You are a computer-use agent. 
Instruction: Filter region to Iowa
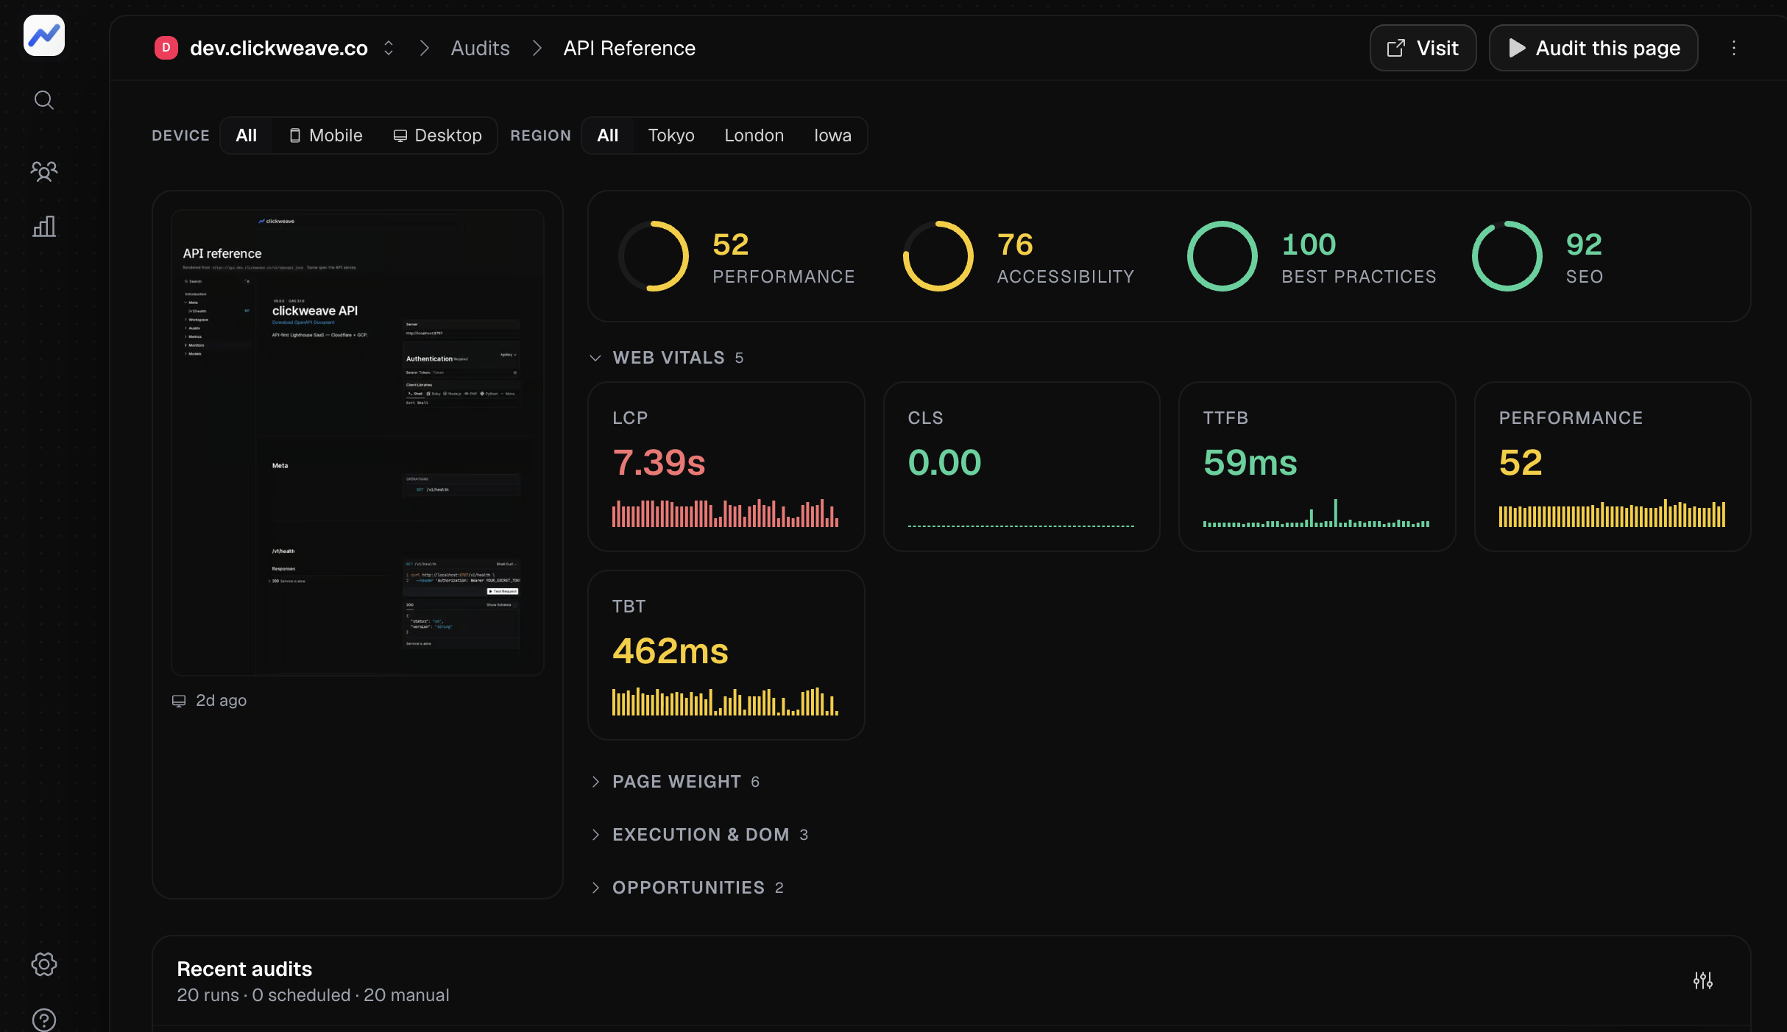coord(832,135)
